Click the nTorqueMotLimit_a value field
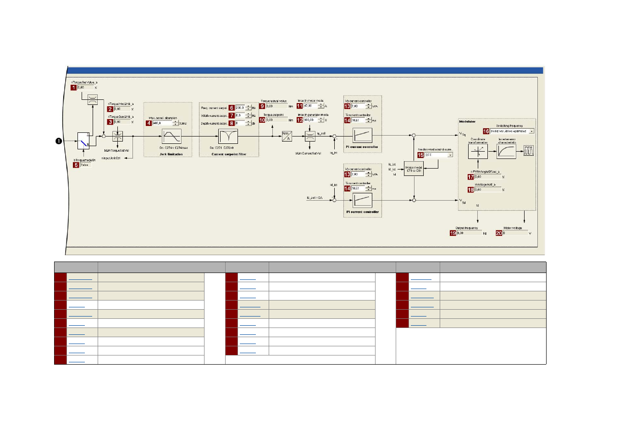619x437 pixels. pos(122,109)
